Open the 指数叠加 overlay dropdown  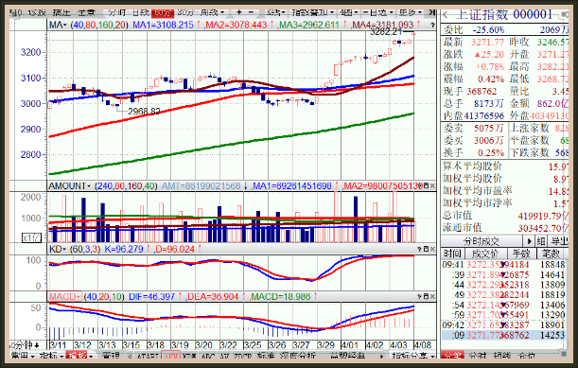coord(312,12)
